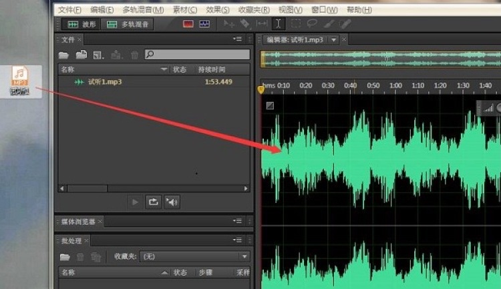Click the folder icon in 批处理 panel

tap(65, 257)
